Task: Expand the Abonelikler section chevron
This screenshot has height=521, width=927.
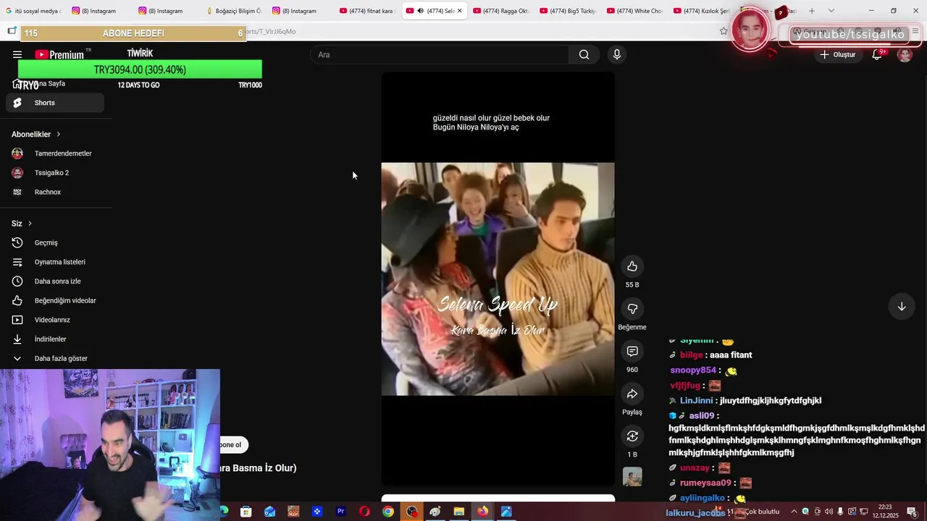Action: point(58,134)
